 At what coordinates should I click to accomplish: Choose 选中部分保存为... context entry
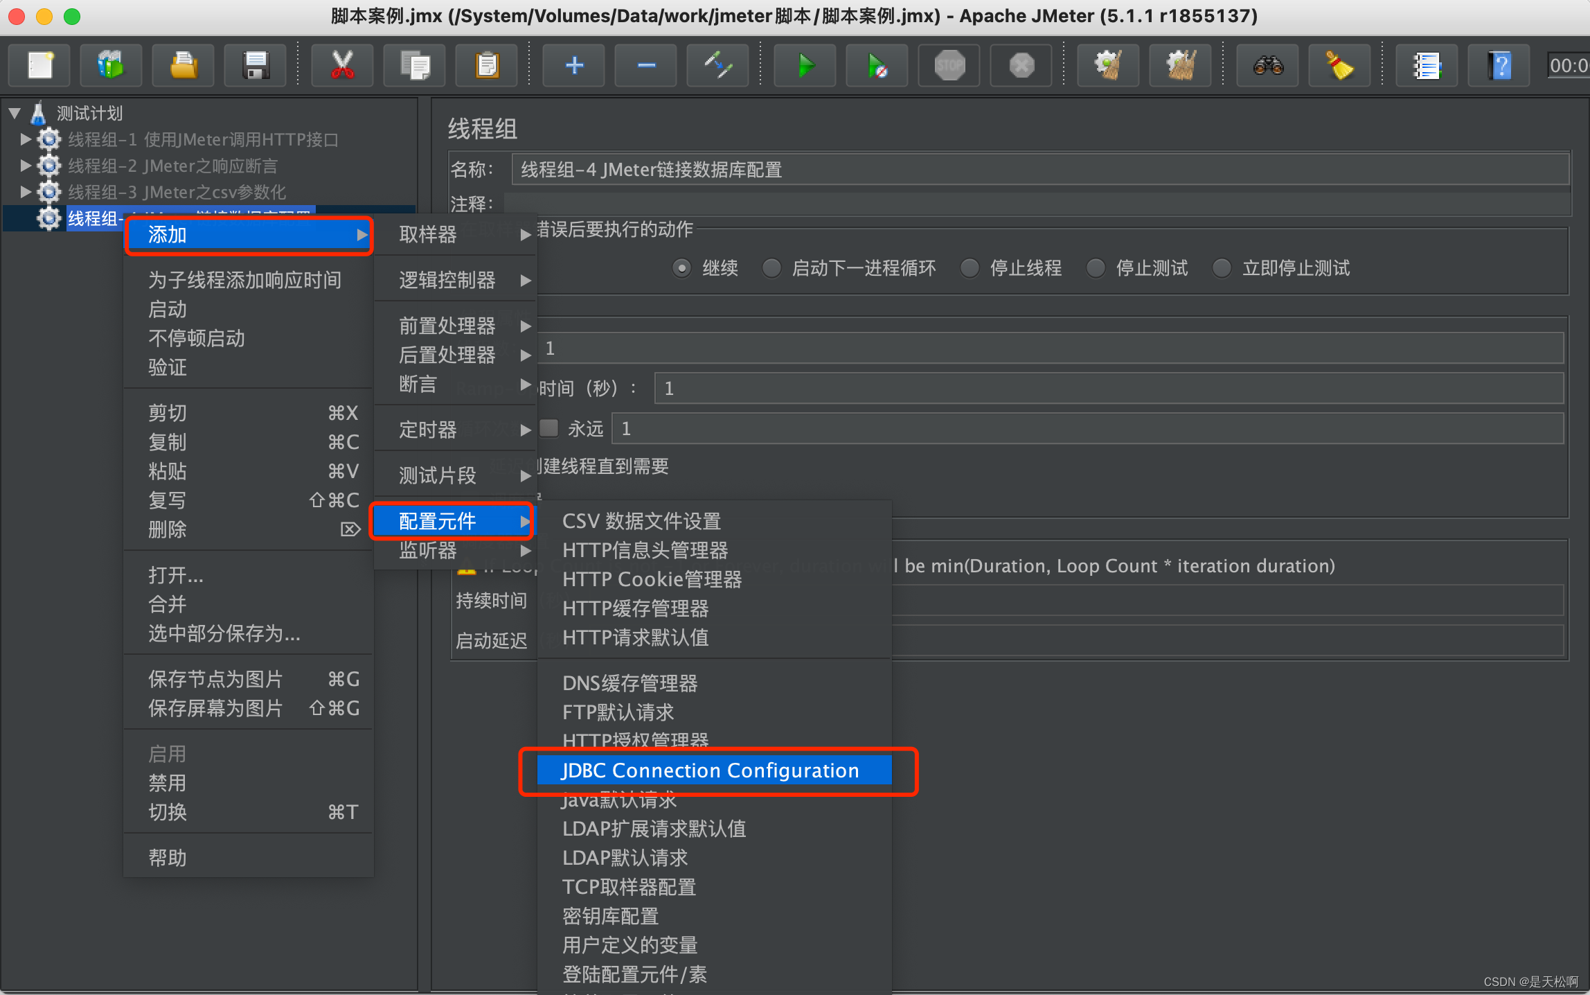tap(249, 633)
